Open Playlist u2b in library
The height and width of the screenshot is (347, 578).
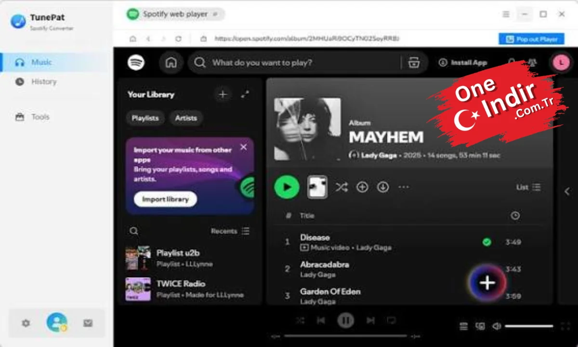click(190, 258)
